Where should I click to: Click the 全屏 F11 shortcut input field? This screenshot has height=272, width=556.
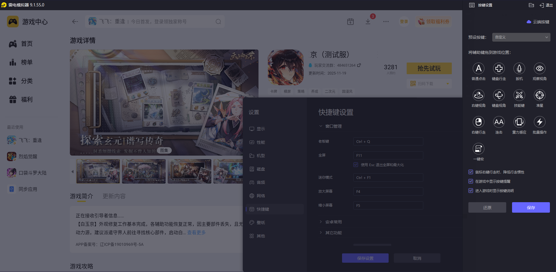tap(388, 155)
